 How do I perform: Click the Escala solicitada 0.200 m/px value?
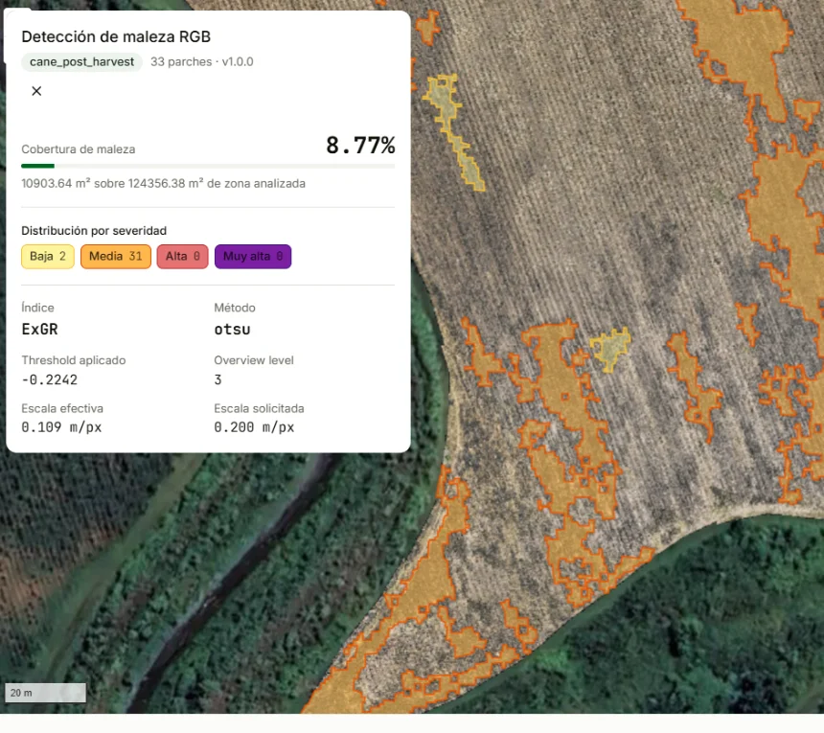tap(254, 427)
